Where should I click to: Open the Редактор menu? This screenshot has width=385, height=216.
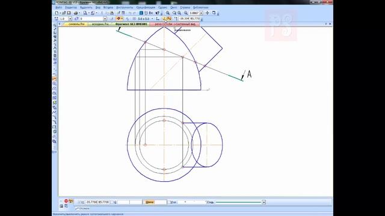pyautogui.click(x=71, y=8)
